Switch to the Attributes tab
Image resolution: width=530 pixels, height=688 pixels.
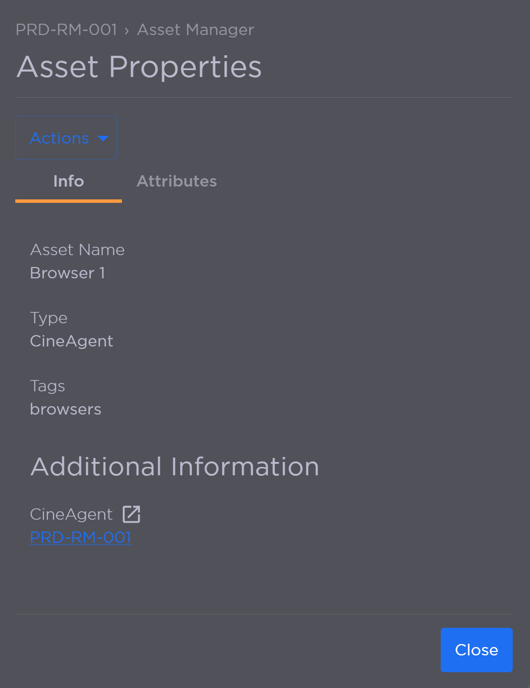[176, 181]
